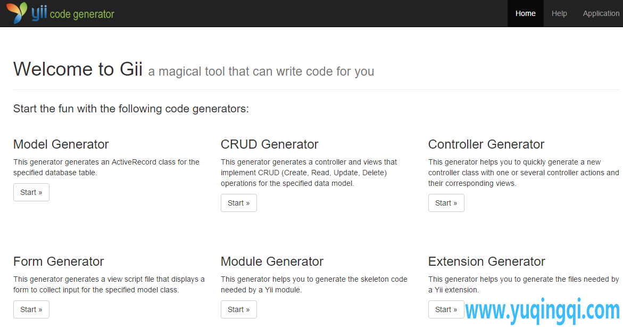Click the Form Generator heading

(59, 261)
